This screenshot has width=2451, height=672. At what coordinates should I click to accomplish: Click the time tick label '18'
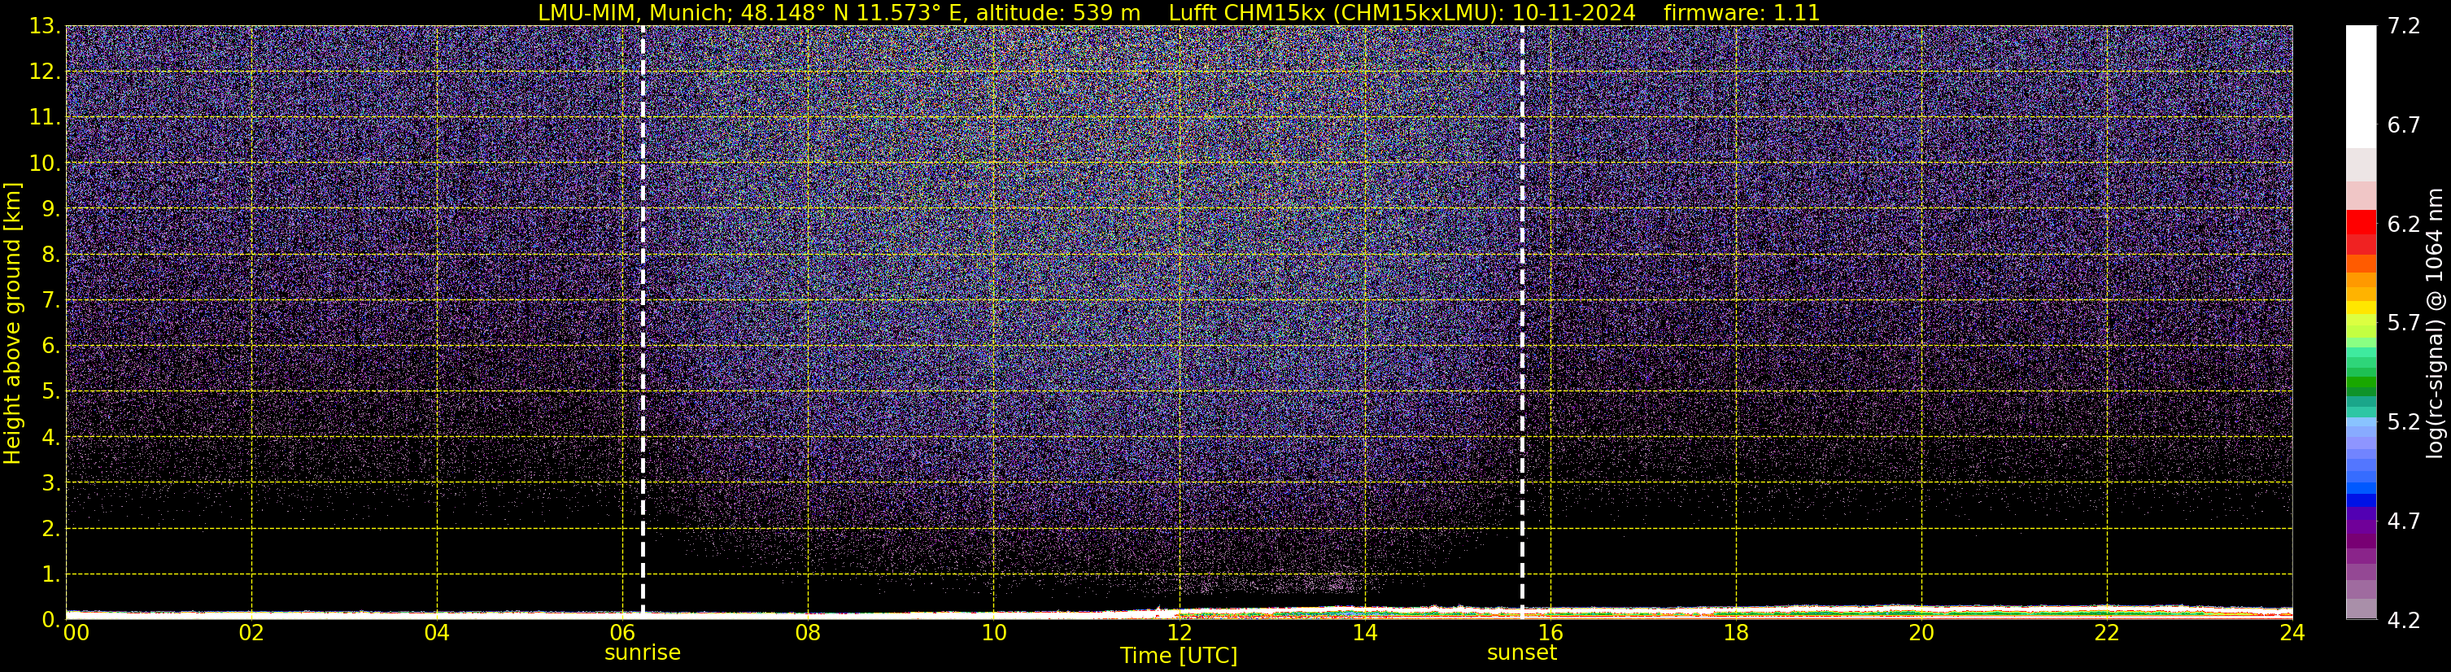[1735, 633]
